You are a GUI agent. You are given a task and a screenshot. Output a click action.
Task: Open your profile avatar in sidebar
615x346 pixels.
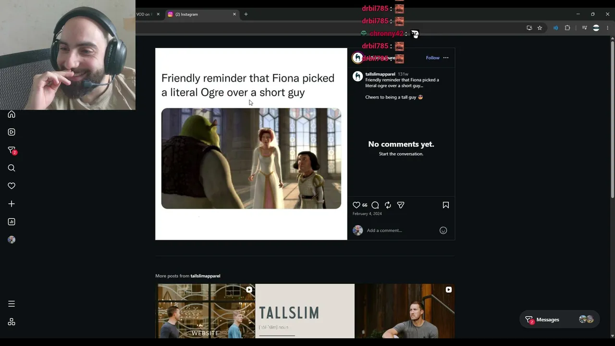[x=12, y=240]
